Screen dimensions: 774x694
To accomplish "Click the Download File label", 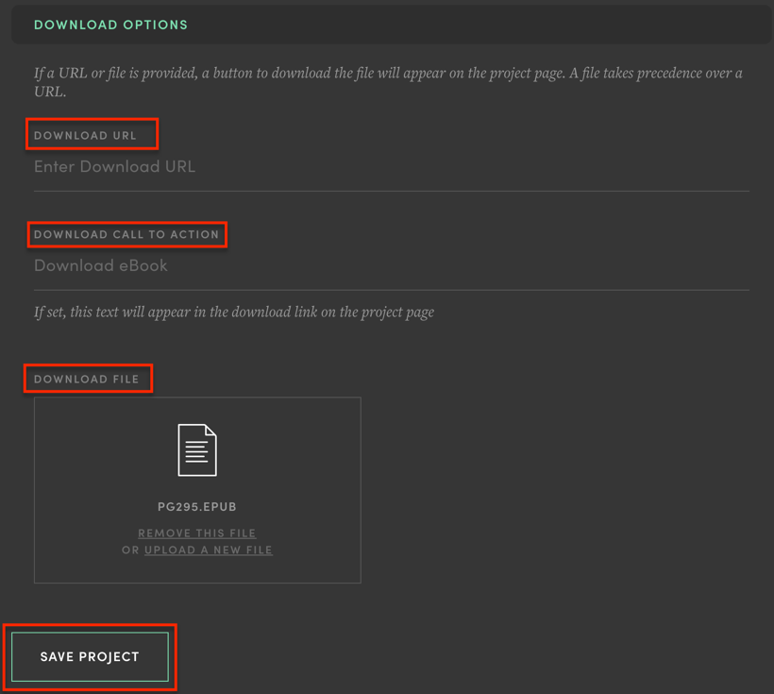I will click(86, 379).
